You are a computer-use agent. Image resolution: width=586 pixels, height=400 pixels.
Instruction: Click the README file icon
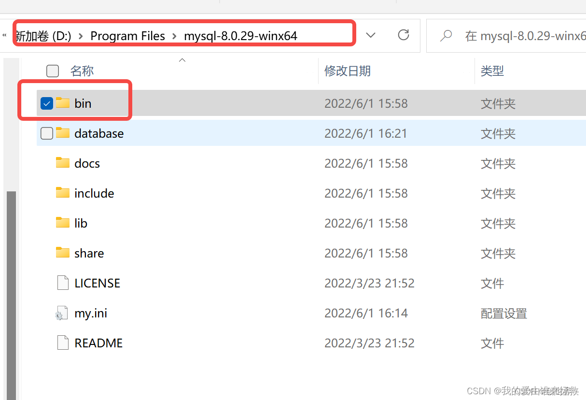[63, 343]
